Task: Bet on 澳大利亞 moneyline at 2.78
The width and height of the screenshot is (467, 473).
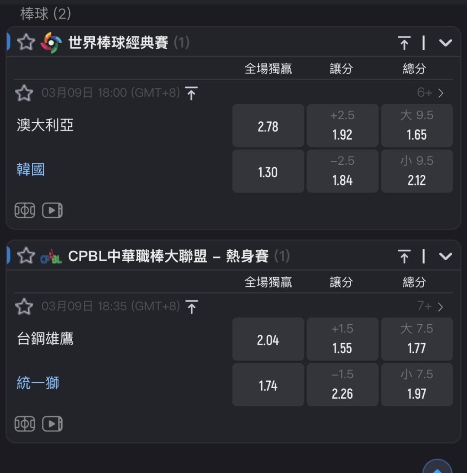Action: tap(268, 126)
